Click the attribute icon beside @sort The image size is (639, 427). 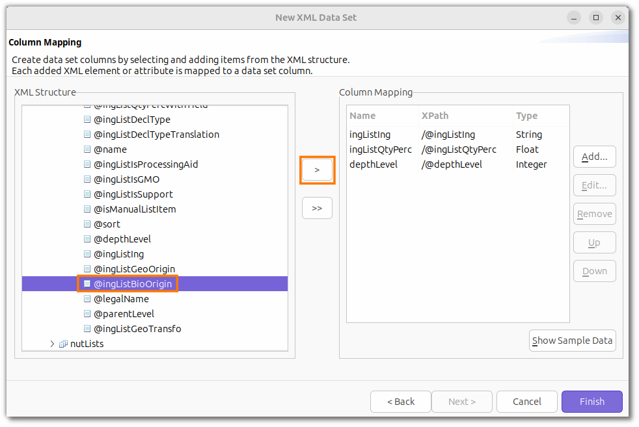coord(87,224)
